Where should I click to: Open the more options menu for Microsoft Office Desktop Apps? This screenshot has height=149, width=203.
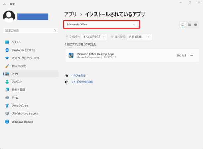[x=192, y=55]
